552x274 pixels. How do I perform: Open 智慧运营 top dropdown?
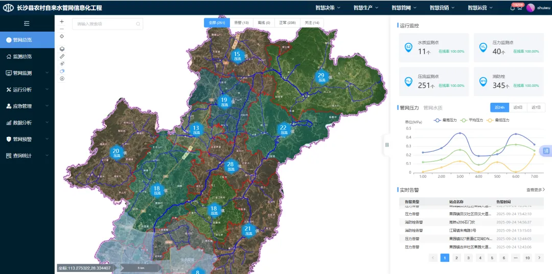click(480, 8)
